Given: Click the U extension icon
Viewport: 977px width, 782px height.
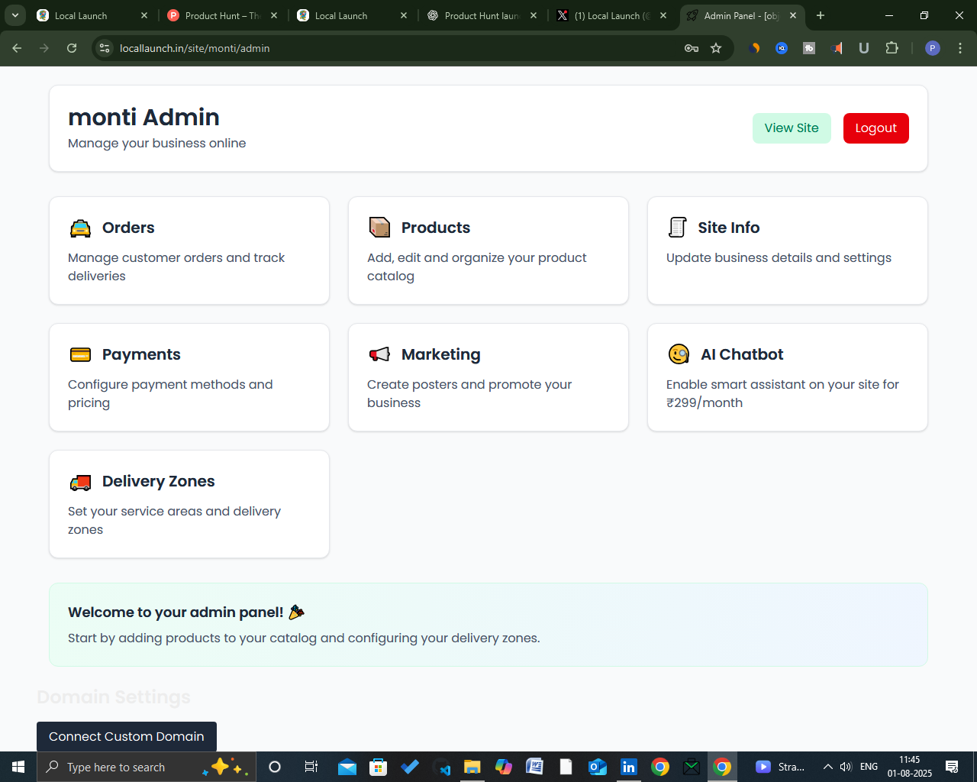Looking at the screenshot, I should coord(864,48).
